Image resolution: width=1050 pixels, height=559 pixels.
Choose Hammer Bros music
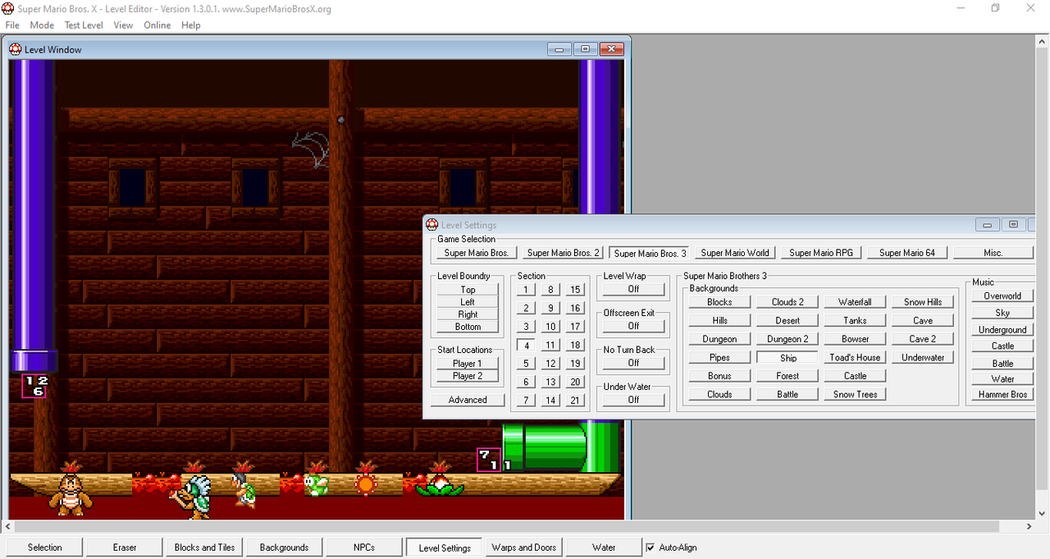click(x=1002, y=395)
